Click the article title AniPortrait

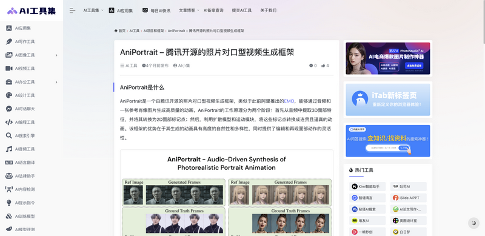coord(207,52)
